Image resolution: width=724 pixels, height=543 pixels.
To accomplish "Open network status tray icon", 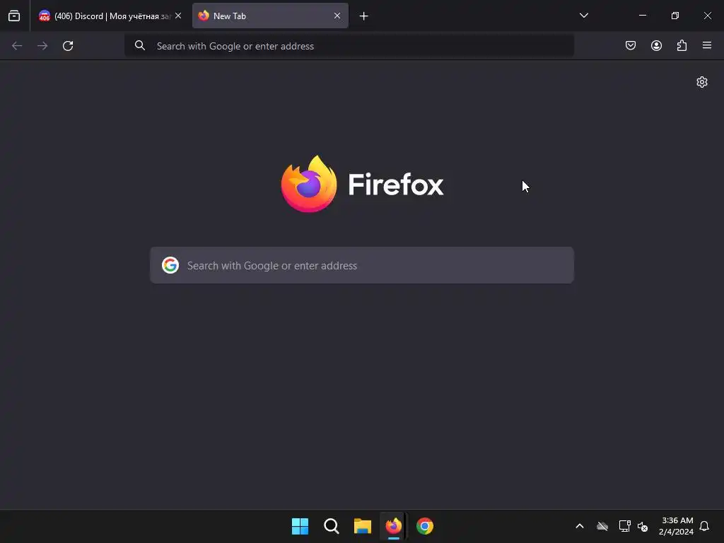I will 625,526.
